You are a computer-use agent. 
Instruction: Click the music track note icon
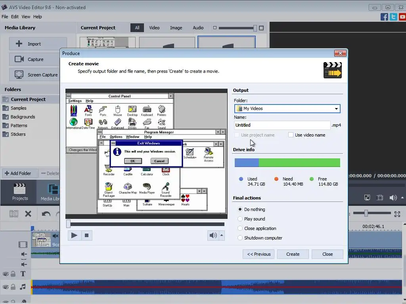point(23,287)
